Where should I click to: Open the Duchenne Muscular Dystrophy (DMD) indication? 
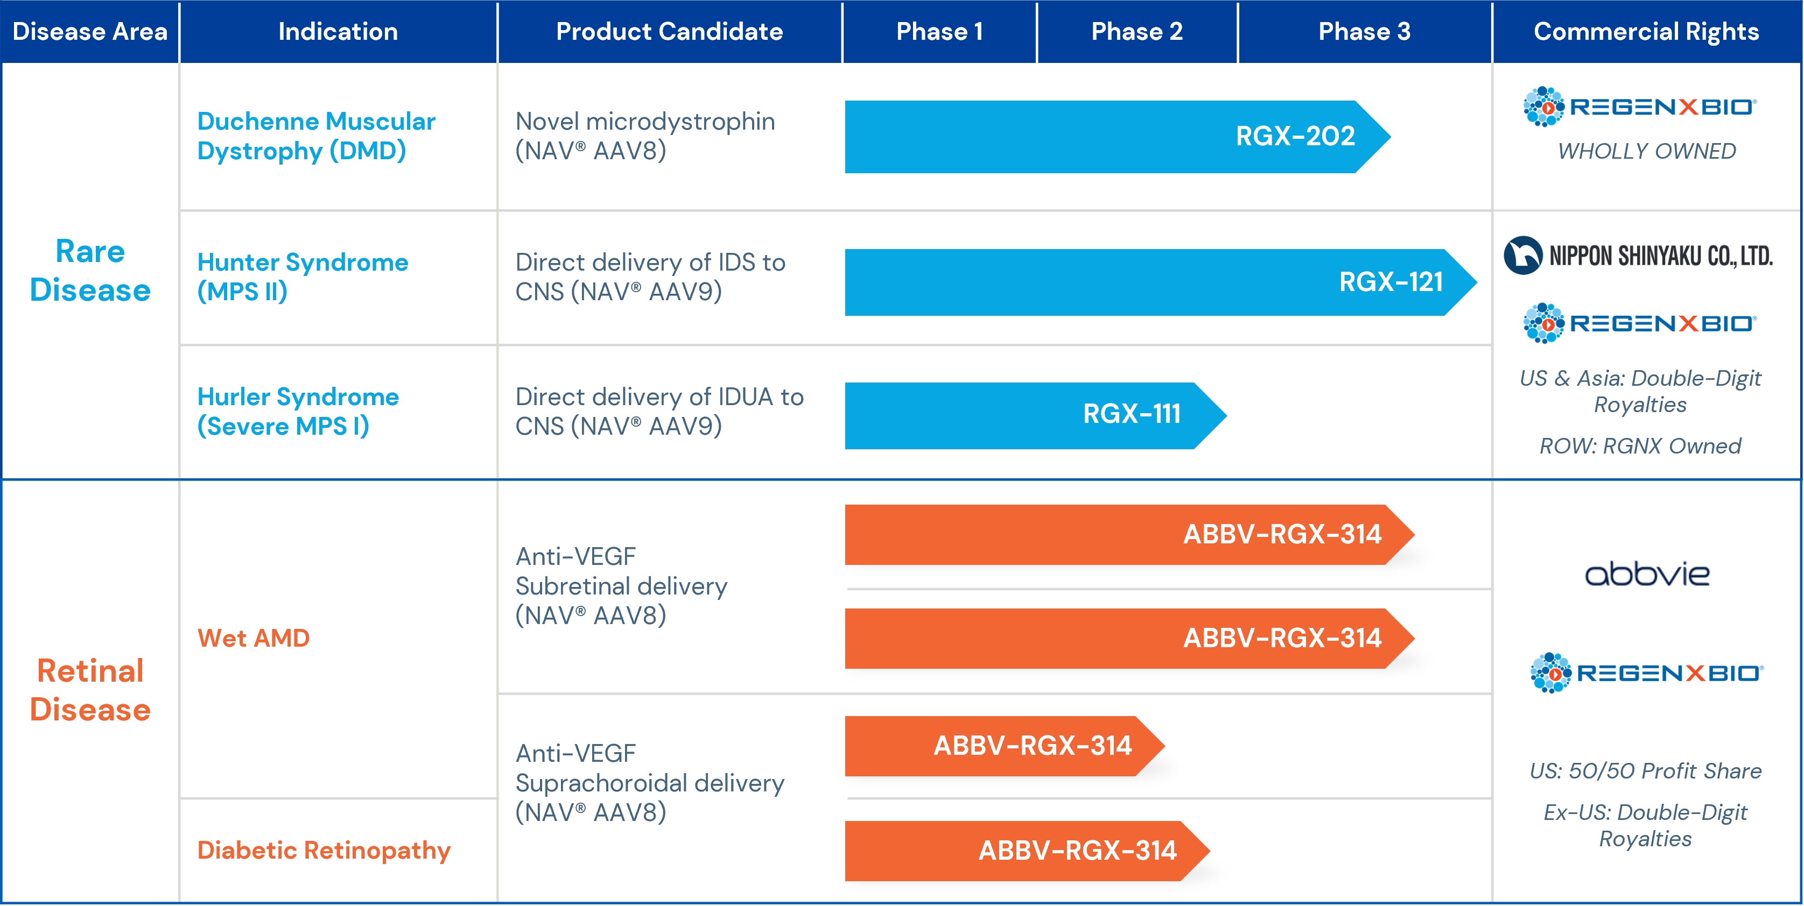tap(316, 136)
